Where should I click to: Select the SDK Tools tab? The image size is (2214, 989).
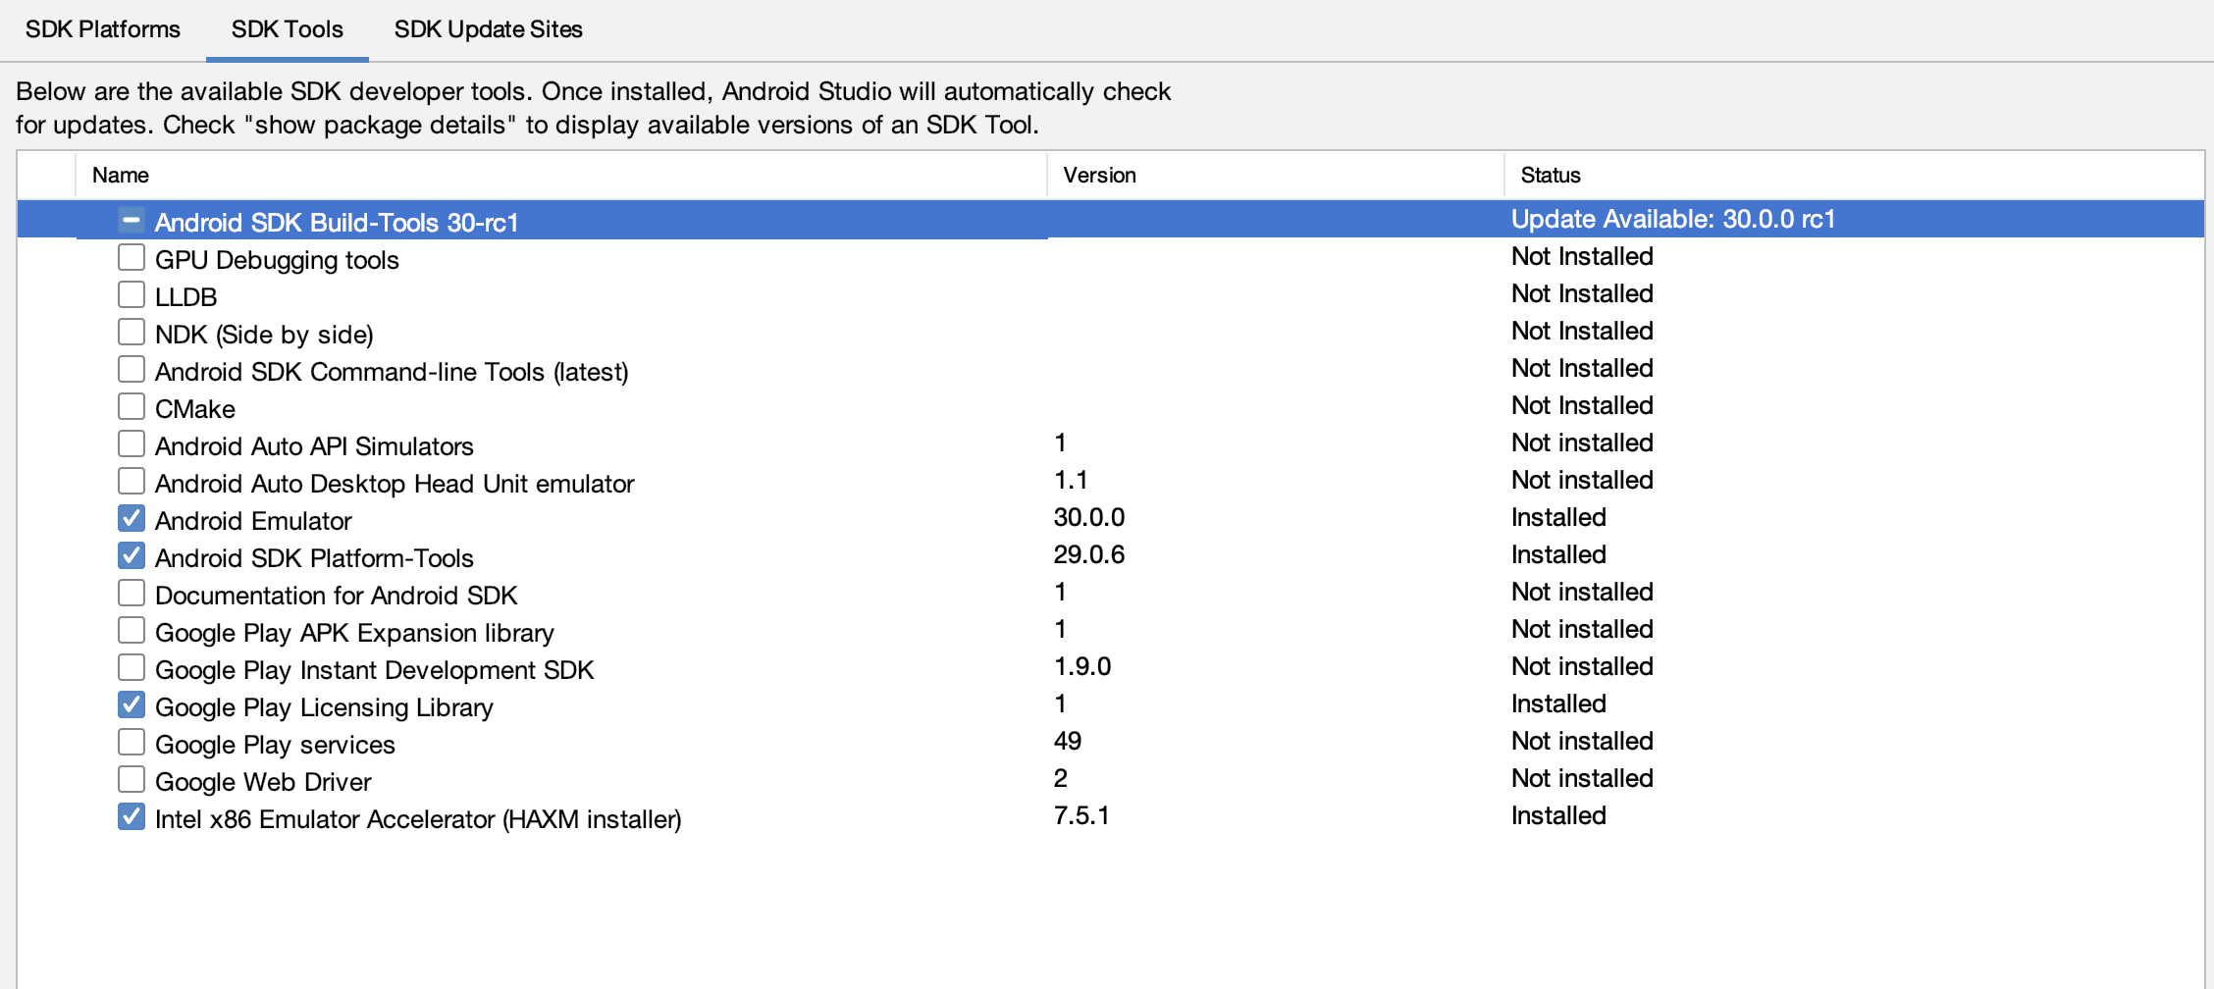point(288,29)
